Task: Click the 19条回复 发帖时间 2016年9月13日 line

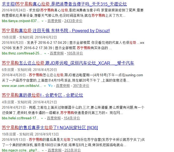Action: tap(30, 134)
